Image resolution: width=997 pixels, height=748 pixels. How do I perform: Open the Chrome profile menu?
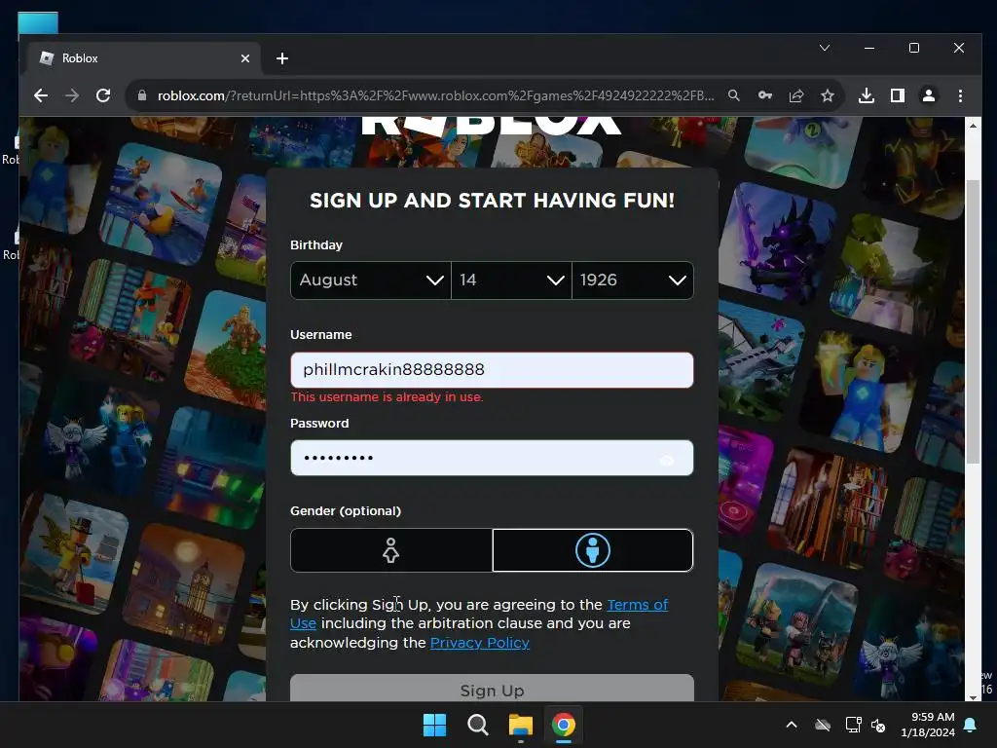click(928, 95)
